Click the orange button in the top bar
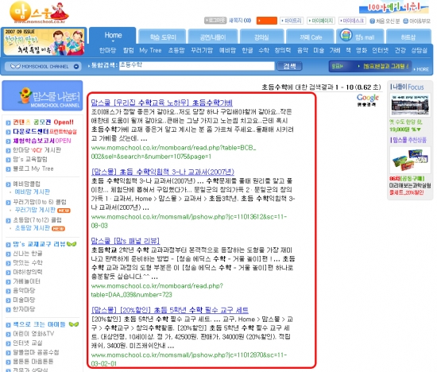Image resolution: width=437 pixels, height=372 pixels. tap(266, 21)
